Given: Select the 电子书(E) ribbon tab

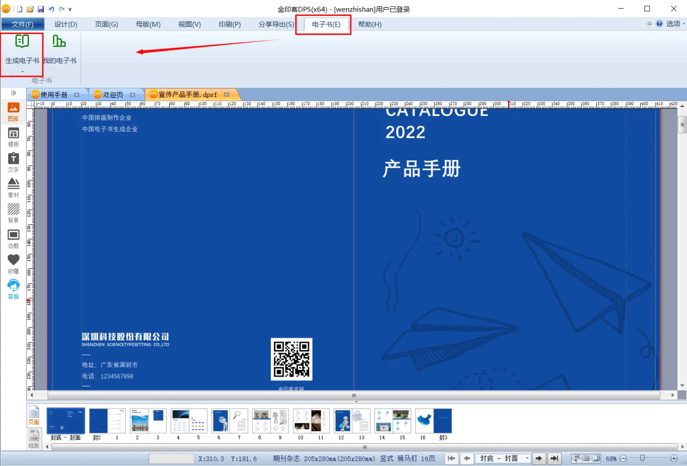Looking at the screenshot, I should (326, 24).
